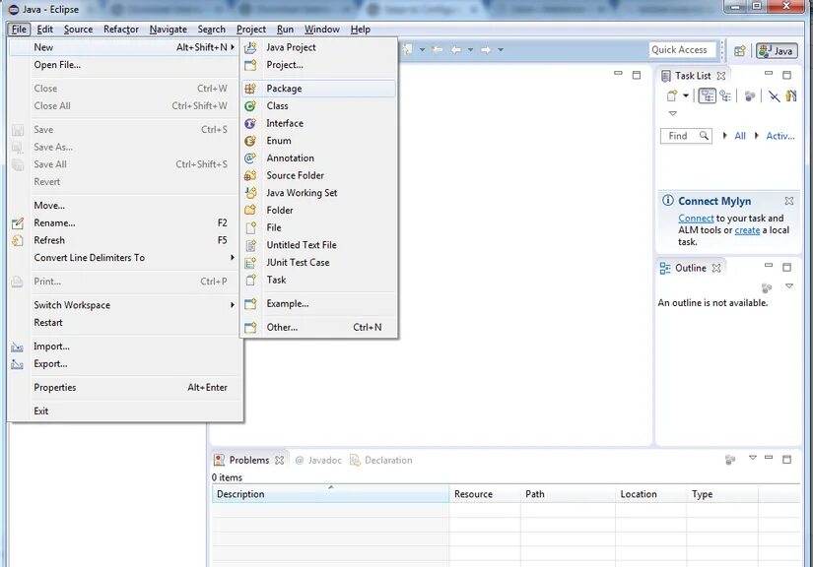Click the create link in Mylyn notice
The image size is (813, 567).
point(747,230)
